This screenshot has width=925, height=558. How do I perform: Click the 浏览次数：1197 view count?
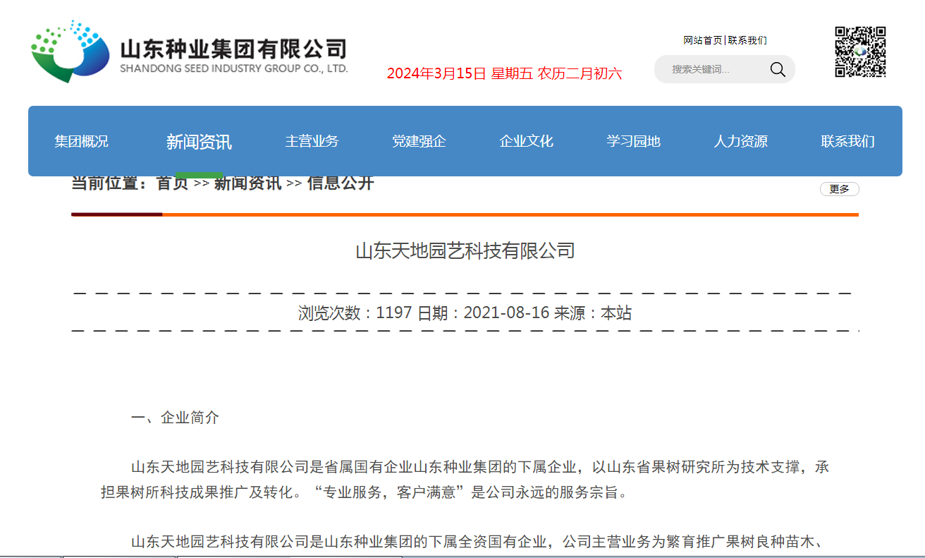[355, 313]
